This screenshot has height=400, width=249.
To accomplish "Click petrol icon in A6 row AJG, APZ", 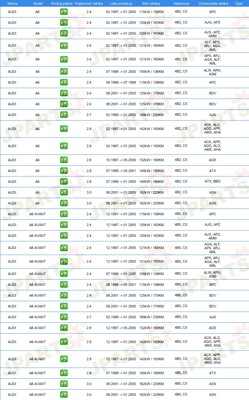I will coord(64,23).
